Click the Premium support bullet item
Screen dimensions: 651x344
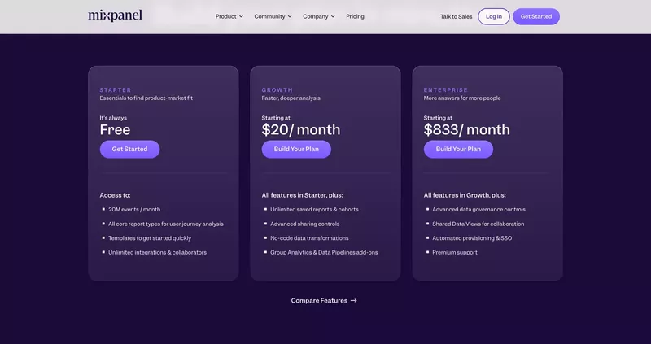[455, 252]
